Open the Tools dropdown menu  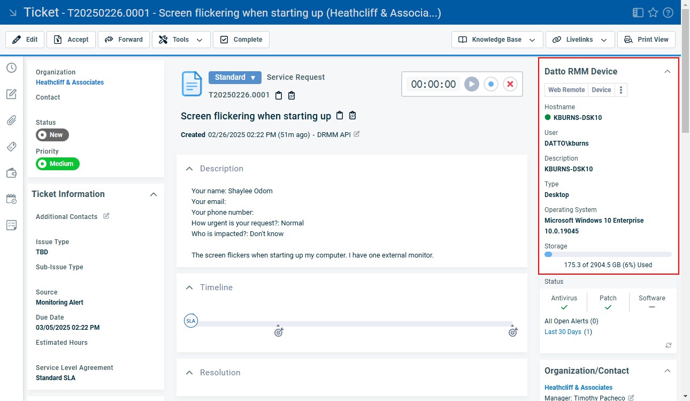tap(181, 40)
